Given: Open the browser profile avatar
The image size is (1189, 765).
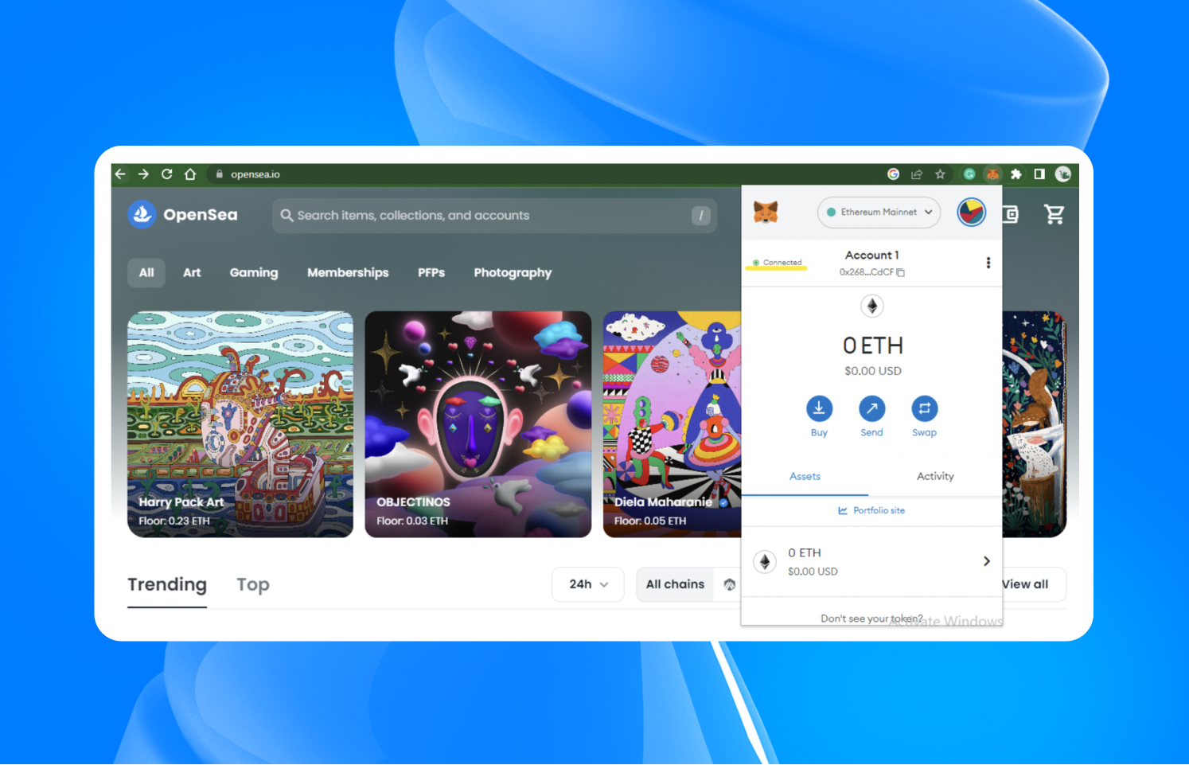Looking at the screenshot, I should click(x=1063, y=174).
